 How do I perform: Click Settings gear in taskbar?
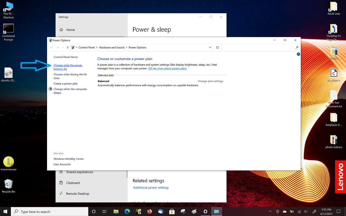pyautogui.click(x=205, y=211)
